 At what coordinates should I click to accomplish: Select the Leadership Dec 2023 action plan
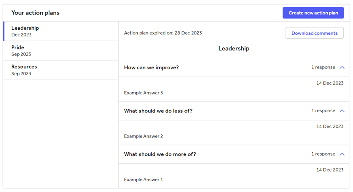(x=61, y=31)
